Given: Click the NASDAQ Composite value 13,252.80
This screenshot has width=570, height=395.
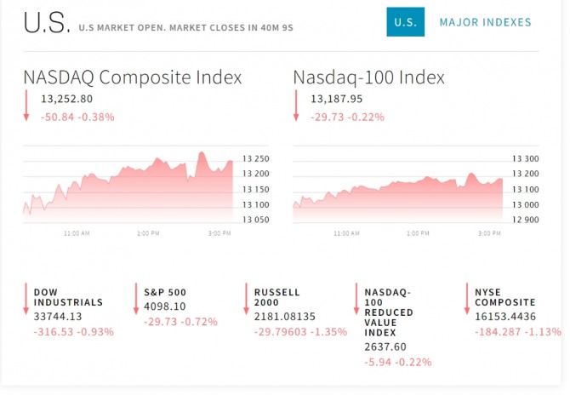Looking at the screenshot, I should pos(66,100).
